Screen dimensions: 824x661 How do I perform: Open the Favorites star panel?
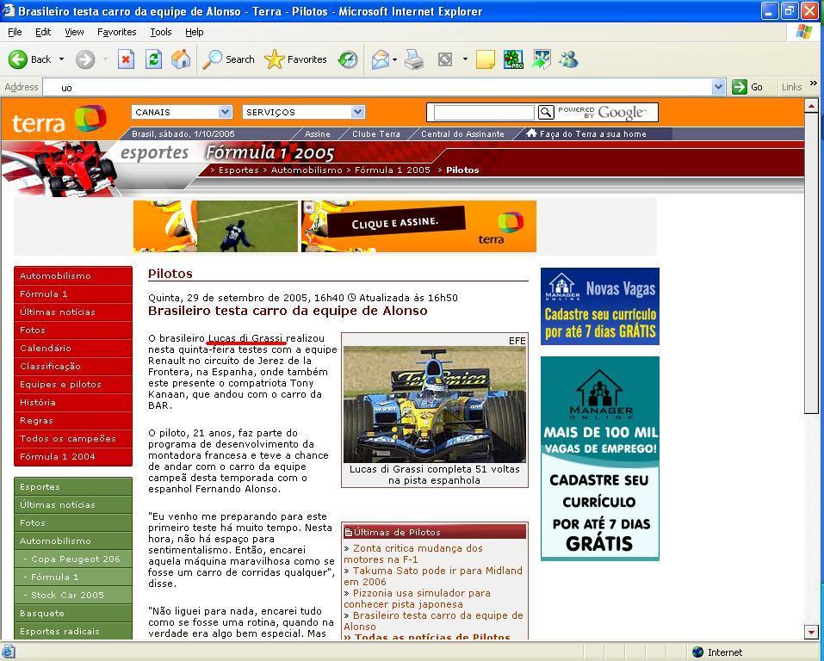[295, 59]
